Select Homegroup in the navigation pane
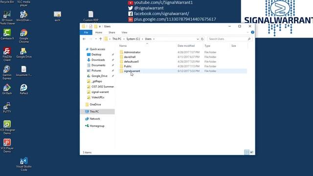Screen dimensions: 313x176 [x=97, y=126]
